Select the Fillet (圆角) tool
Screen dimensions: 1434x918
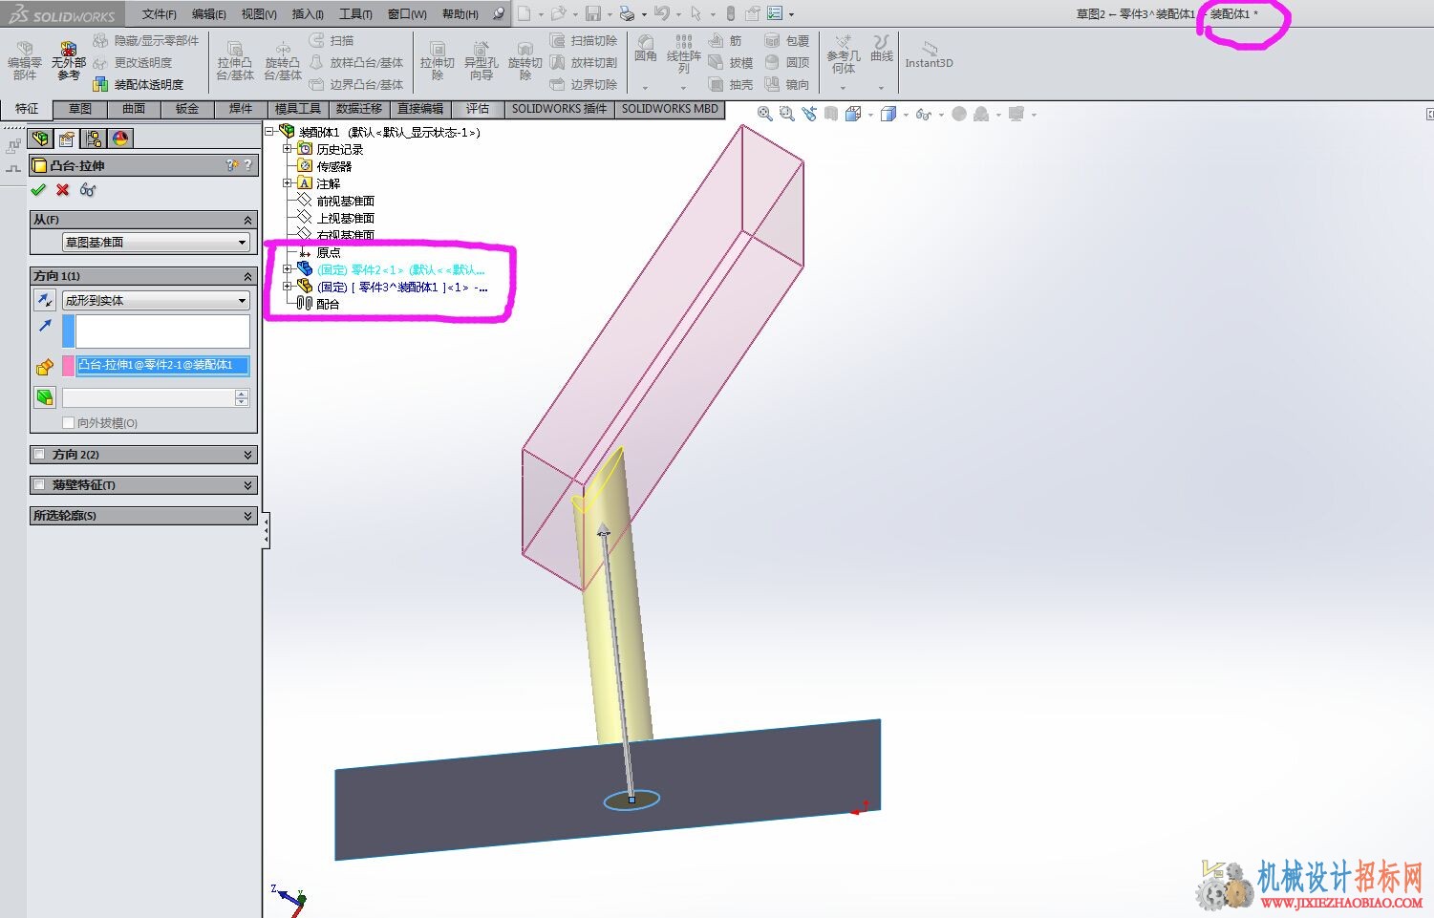(646, 48)
